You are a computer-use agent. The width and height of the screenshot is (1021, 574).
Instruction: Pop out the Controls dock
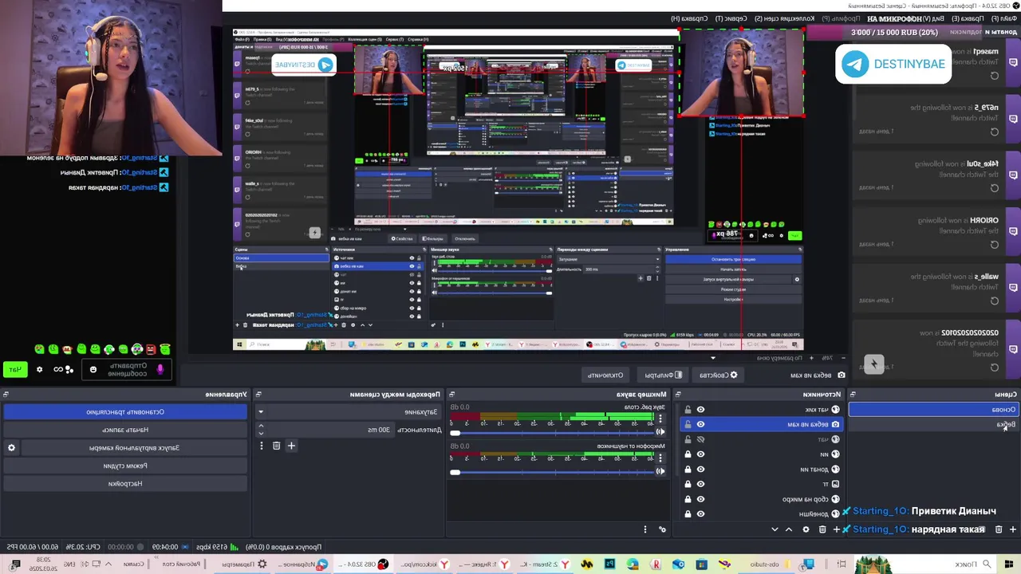point(6,395)
